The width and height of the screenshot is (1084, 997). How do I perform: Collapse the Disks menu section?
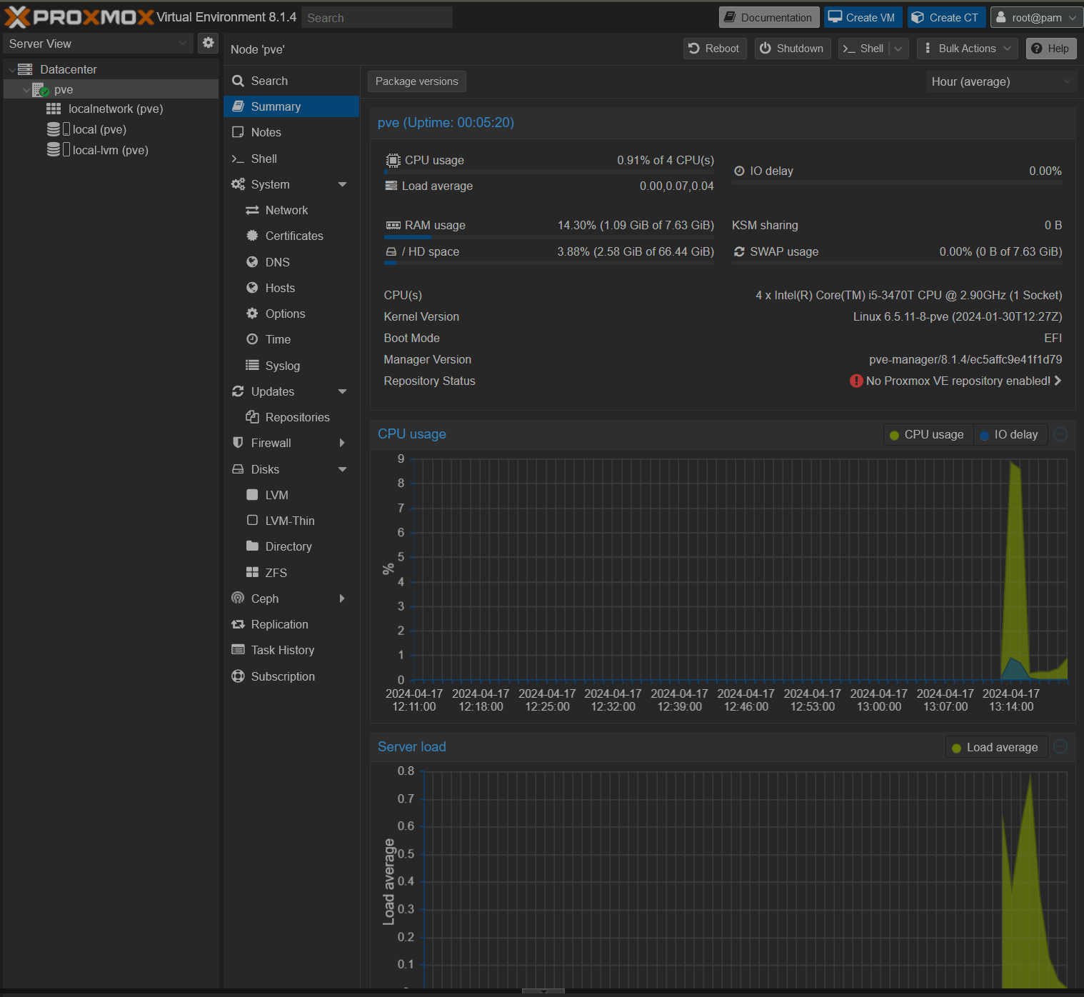342,469
